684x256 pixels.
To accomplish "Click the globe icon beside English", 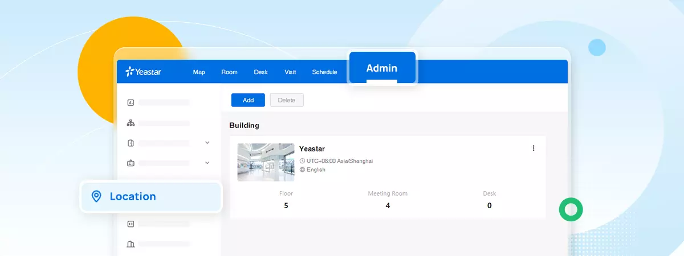I will click(x=302, y=170).
